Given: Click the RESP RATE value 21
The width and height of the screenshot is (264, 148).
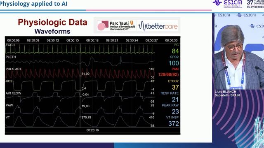Looking at the screenshot, I should [175, 99].
